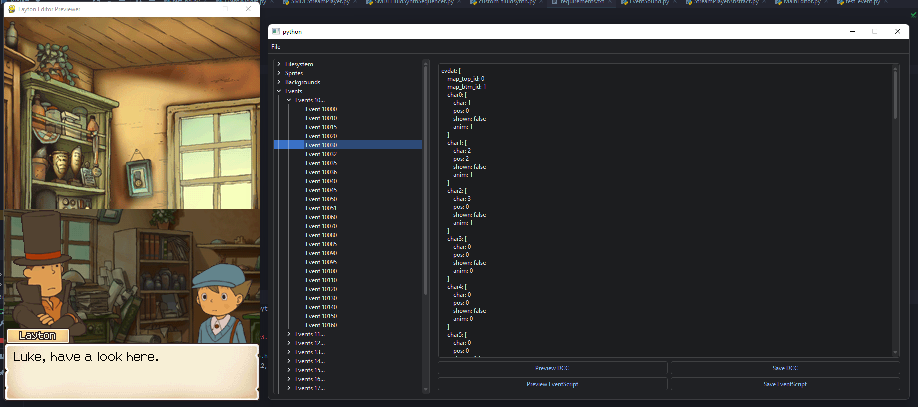Select Event 10045 in the tree

[321, 190]
